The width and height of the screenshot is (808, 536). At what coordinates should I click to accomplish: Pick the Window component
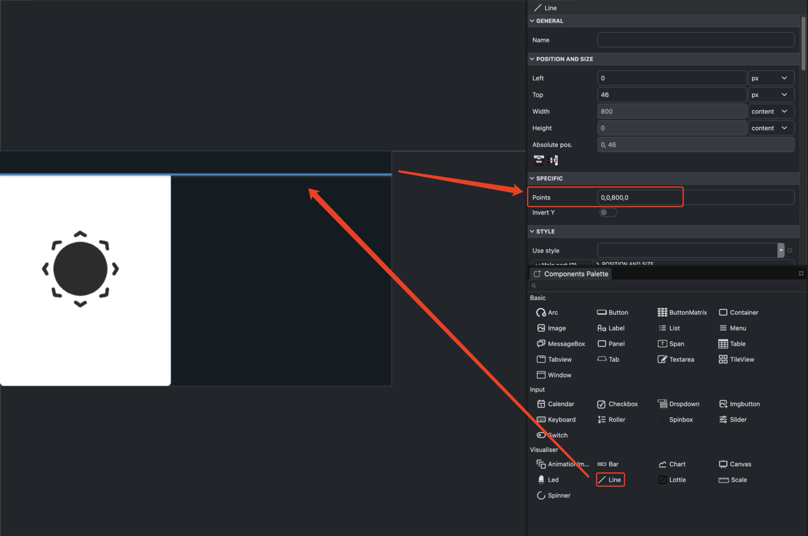point(554,375)
